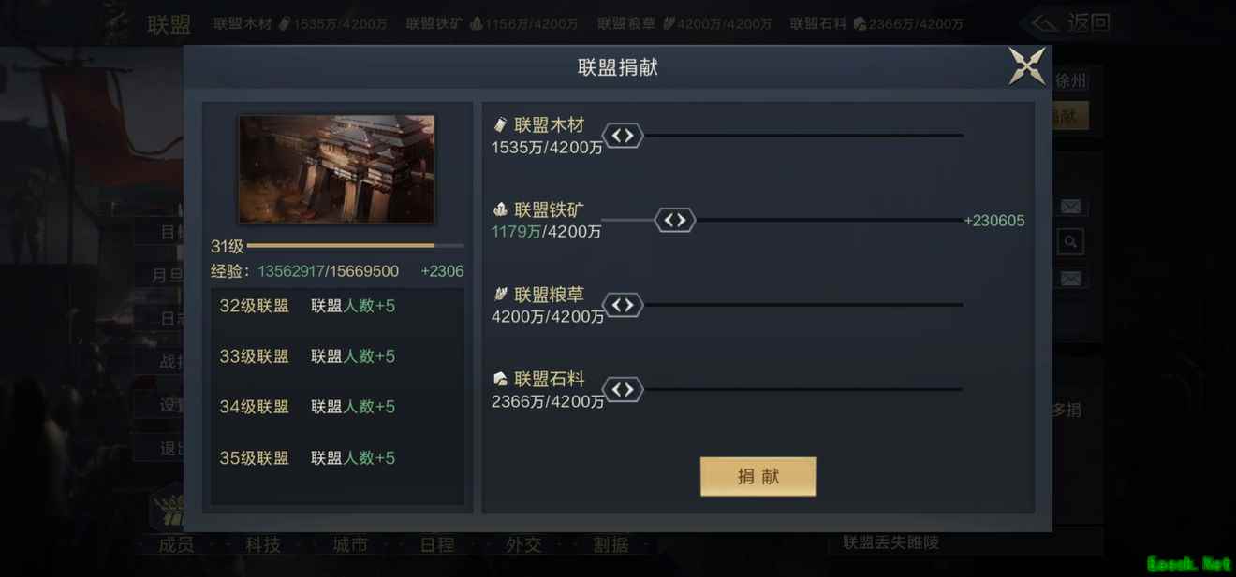Select the stone resource icon in dialog
1236x577 pixels.
coord(501,379)
